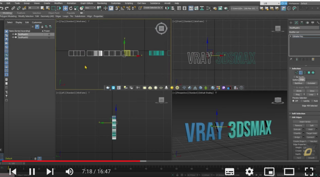
Task: Select Vertex sub-object level icon
Action: (x=297, y=73)
